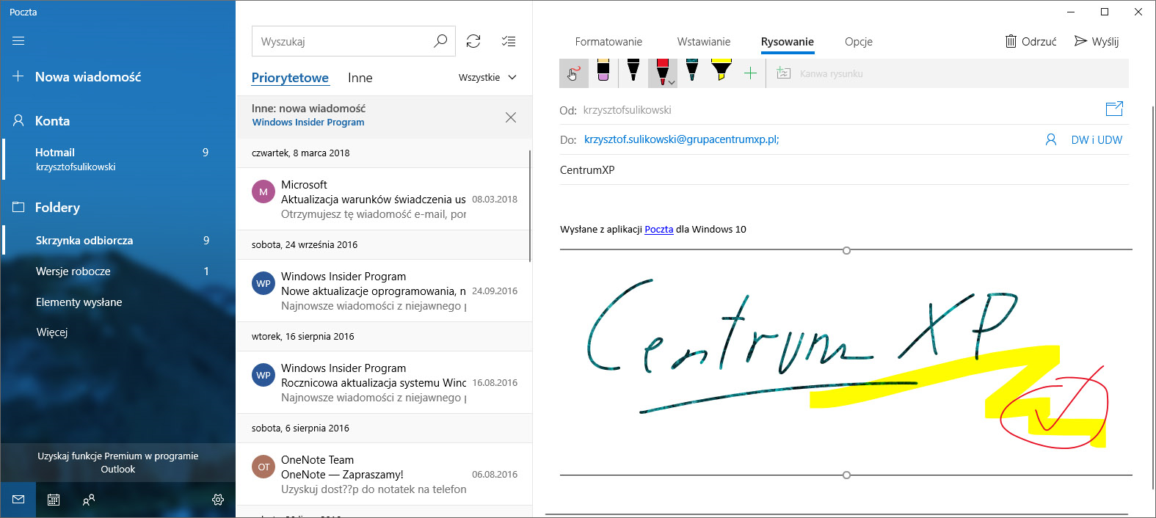Open the Wszystkie filter dropdown
This screenshot has width=1156, height=518.
pyautogui.click(x=487, y=77)
